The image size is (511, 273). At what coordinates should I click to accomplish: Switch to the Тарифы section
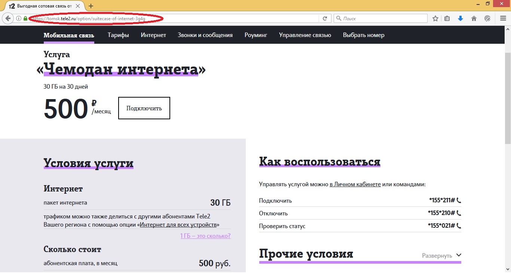point(118,35)
